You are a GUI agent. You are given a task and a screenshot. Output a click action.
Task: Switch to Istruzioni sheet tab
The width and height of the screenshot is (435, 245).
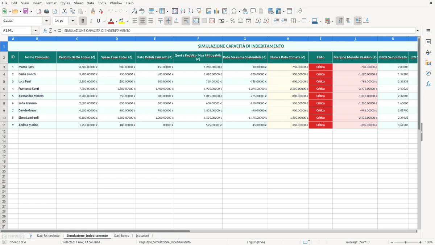142,236
